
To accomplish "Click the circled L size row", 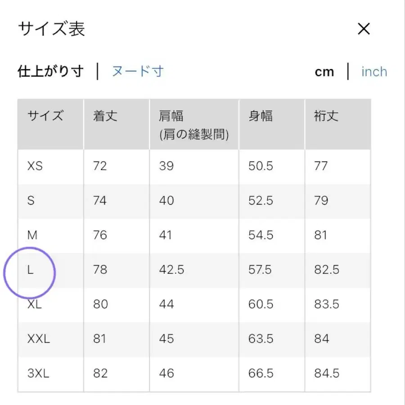I will [31, 270].
